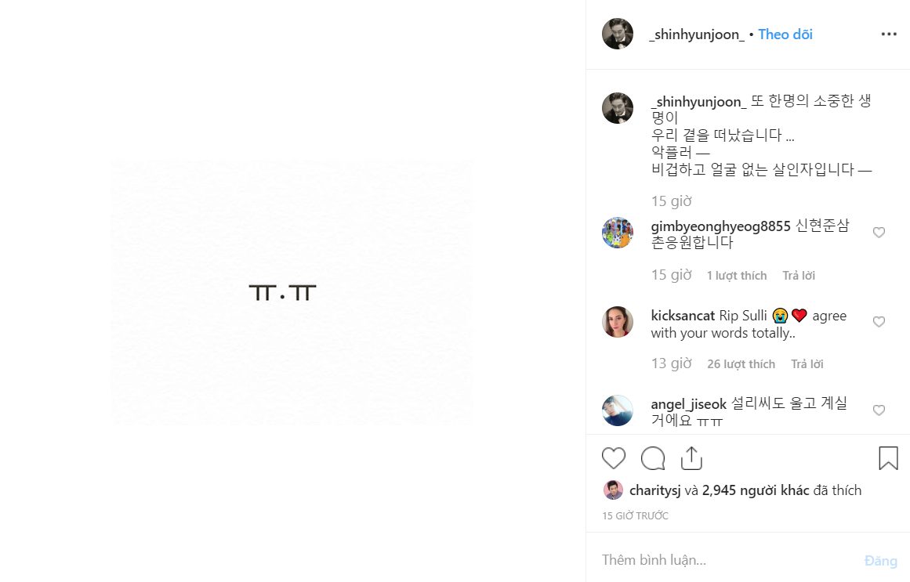Click the Theo dõi follow button
Image resolution: width=910 pixels, height=582 pixels.
click(x=785, y=34)
